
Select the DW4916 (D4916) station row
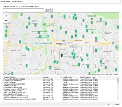[60, 86]
